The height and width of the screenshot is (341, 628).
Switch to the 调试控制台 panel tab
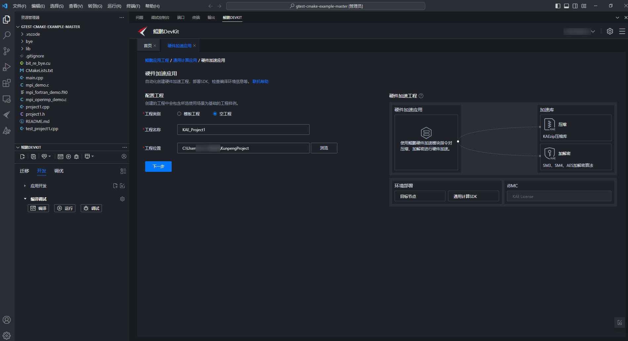[x=160, y=18]
